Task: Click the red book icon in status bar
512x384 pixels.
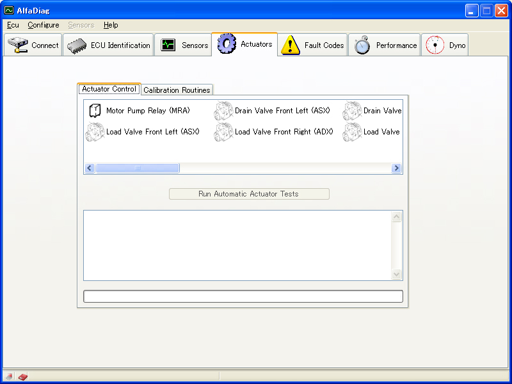Action: point(22,377)
